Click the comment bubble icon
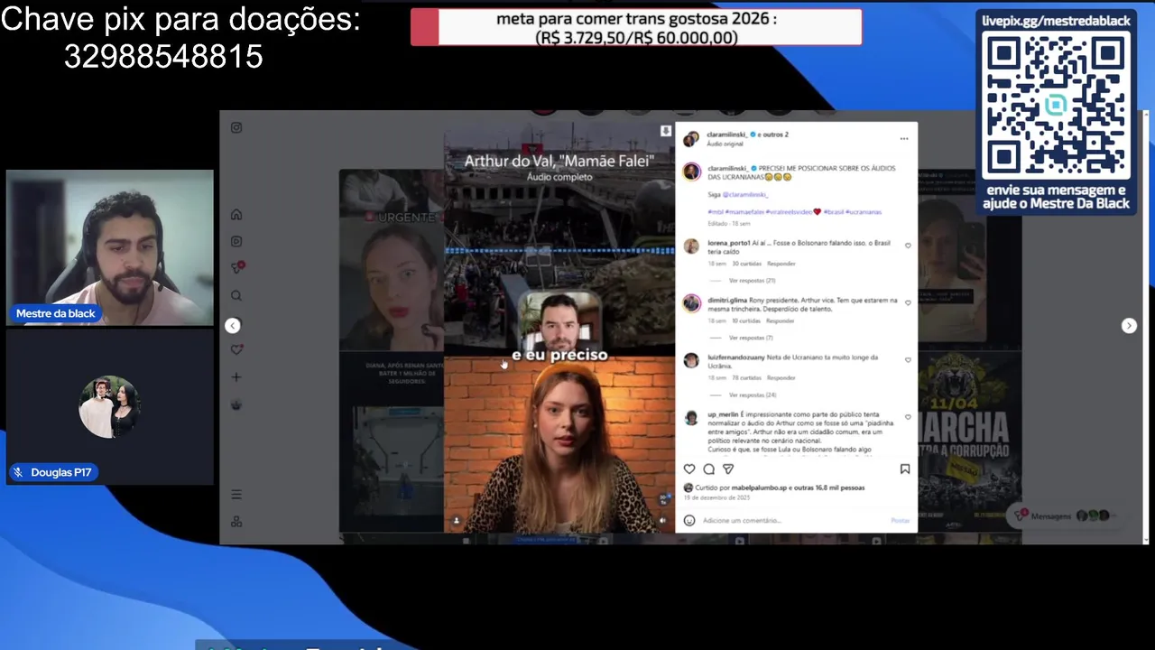Screen dimensions: 1155x650 709,469
